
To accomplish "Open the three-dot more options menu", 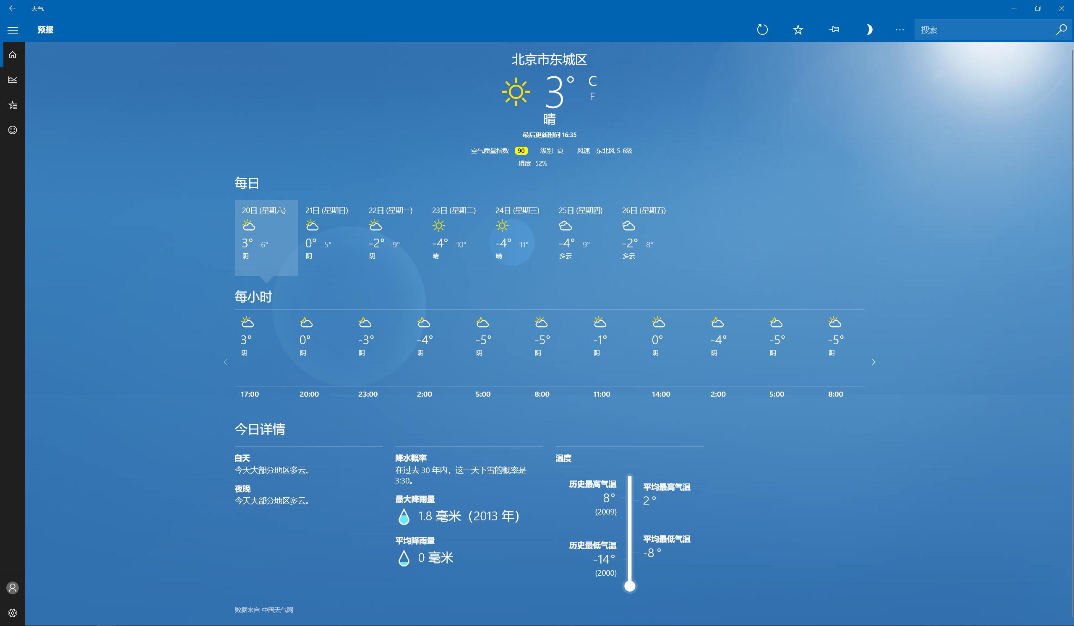I will click(900, 30).
